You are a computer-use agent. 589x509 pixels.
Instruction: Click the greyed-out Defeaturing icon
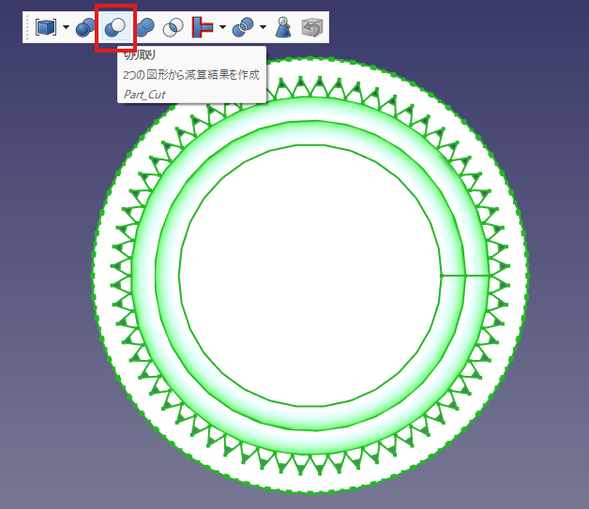click(312, 27)
